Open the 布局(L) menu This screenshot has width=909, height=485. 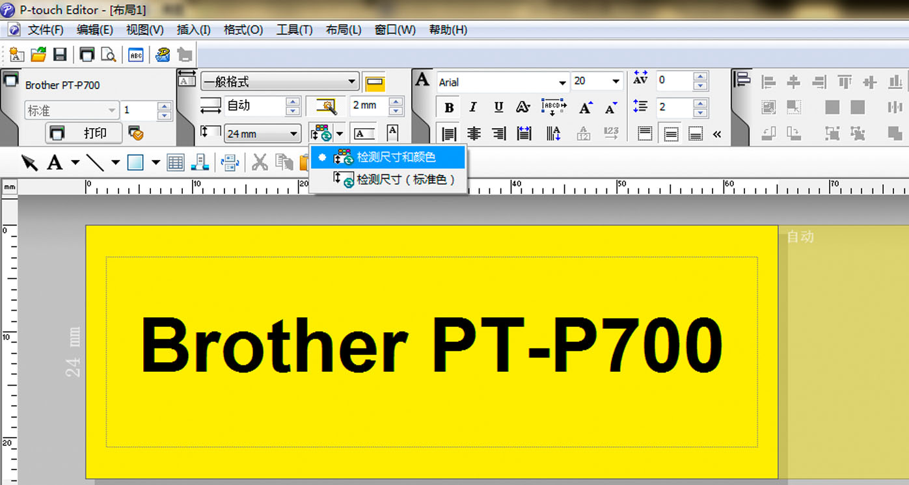(344, 30)
